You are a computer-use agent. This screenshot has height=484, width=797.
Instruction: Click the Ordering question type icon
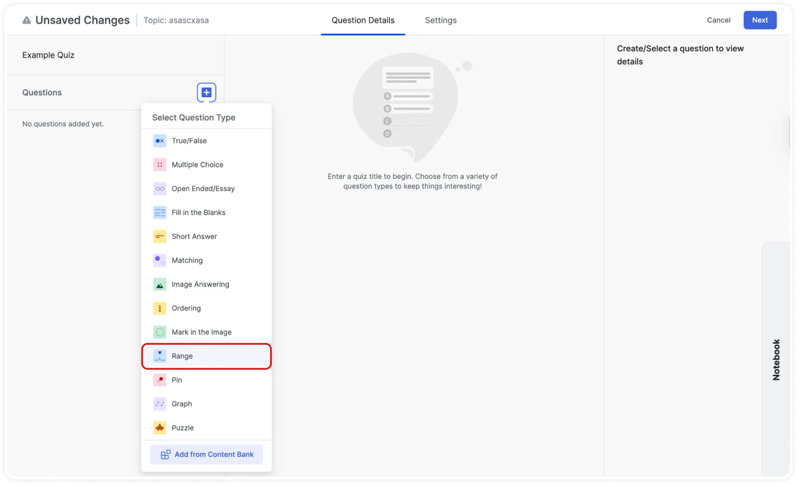[159, 308]
